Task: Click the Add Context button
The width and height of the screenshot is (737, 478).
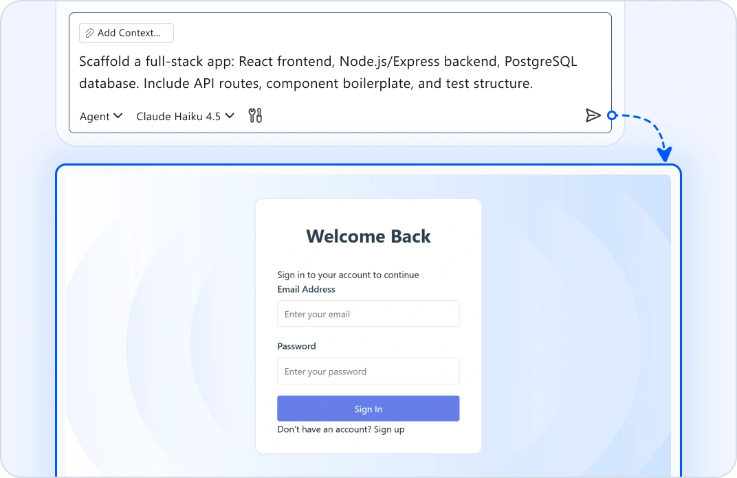Action: tap(126, 33)
